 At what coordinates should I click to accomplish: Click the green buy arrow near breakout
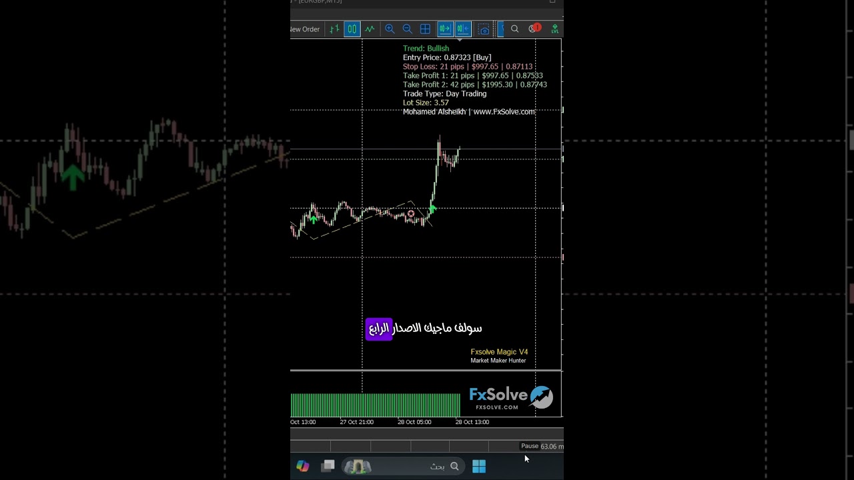click(432, 210)
